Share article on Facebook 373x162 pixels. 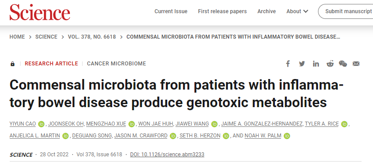tap(288, 64)
